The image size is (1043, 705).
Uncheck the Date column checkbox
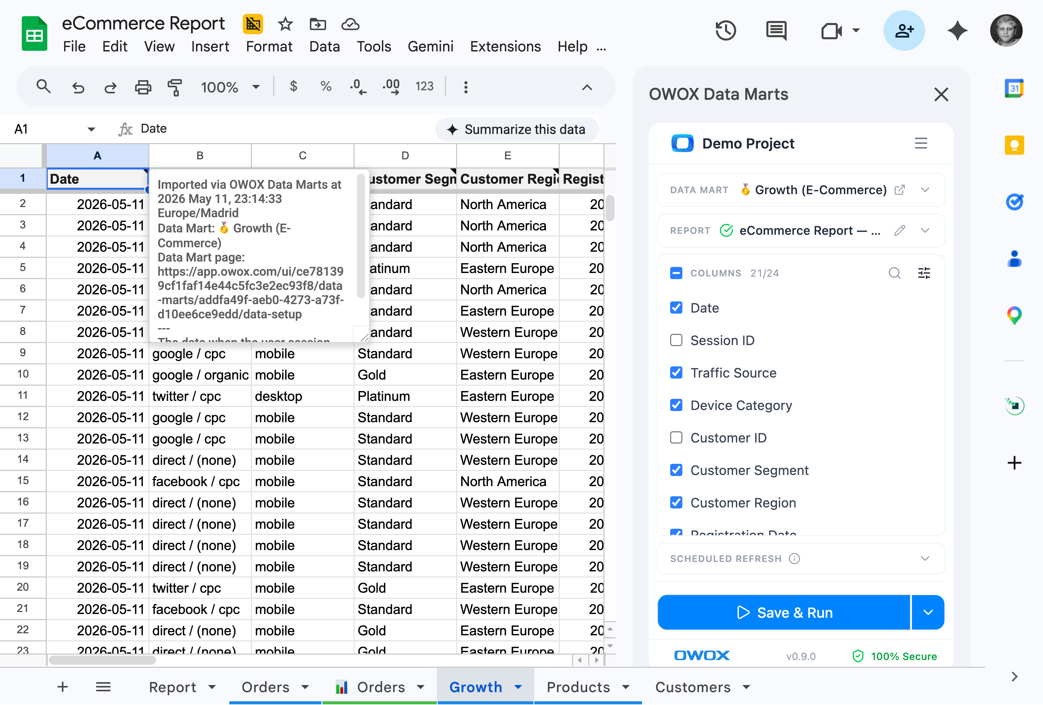676,308
